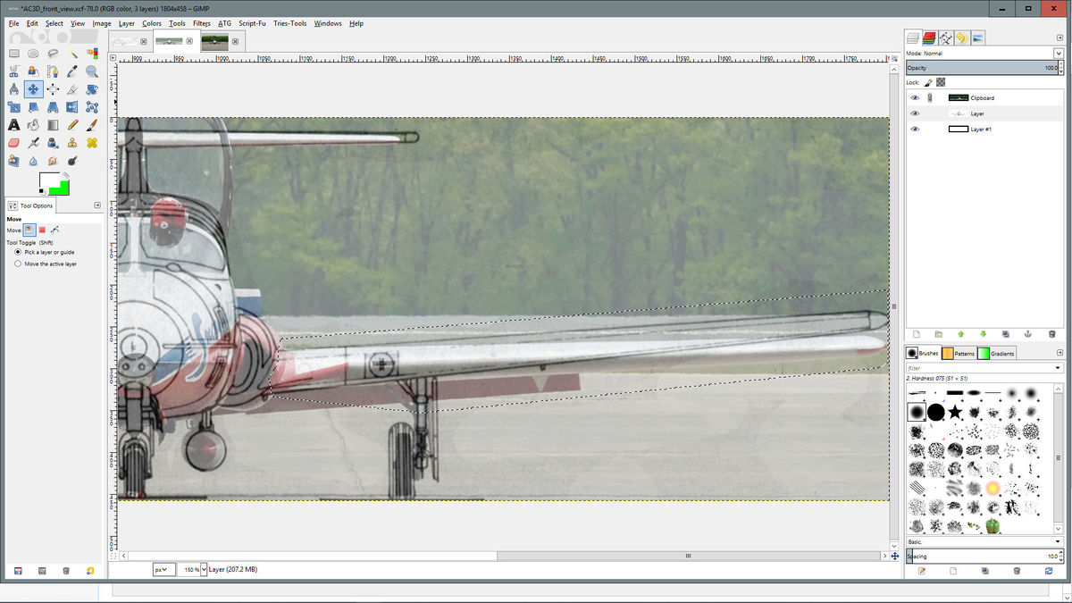This screenshot has height=603, width=1072.
Task: Activate the Crop tool
Action: click(72, 88)
